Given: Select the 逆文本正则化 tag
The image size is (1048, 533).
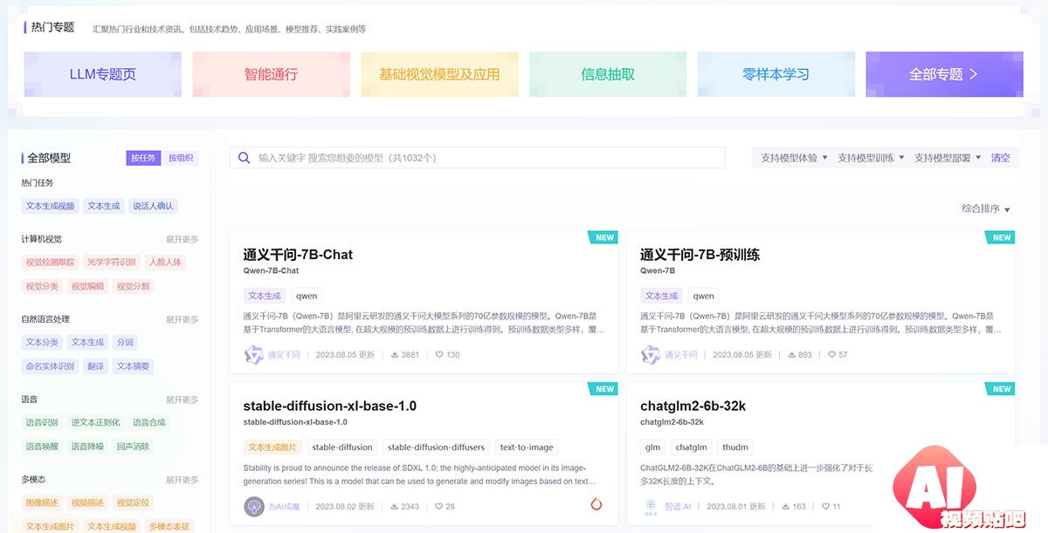Looking at the screenshot, I should pyautogui.click(x=95, y=422).
